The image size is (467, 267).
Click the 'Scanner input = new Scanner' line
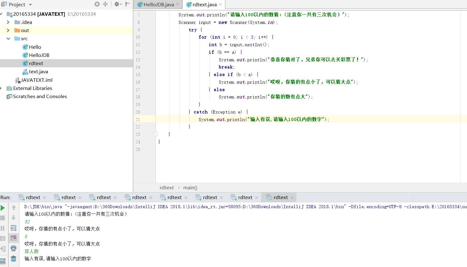tap(228, 22)
